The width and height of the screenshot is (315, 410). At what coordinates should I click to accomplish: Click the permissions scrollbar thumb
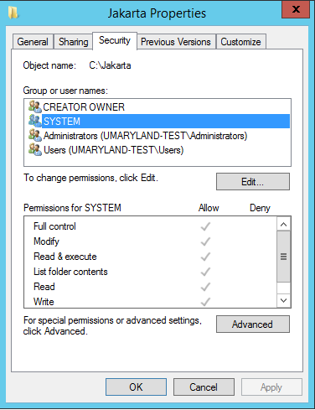283,257
